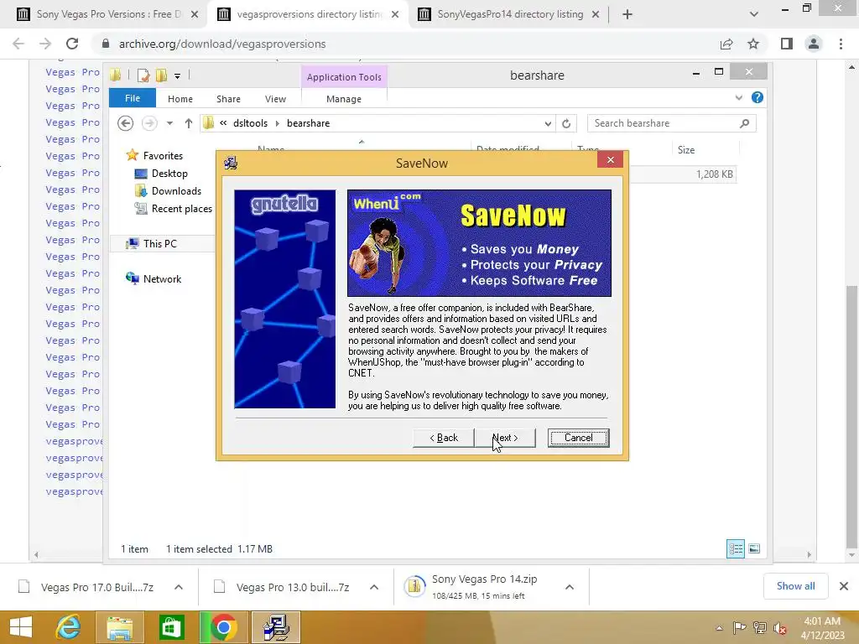Close the SaveNow dialog with the red X
859x644 pixels.
click(611, 160)
